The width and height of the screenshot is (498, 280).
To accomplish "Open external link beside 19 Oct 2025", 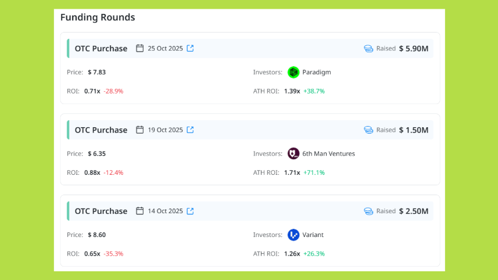I will click(190, 130).
